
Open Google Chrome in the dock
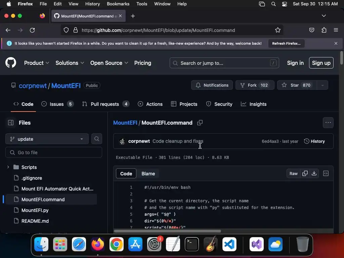(117, 244)
